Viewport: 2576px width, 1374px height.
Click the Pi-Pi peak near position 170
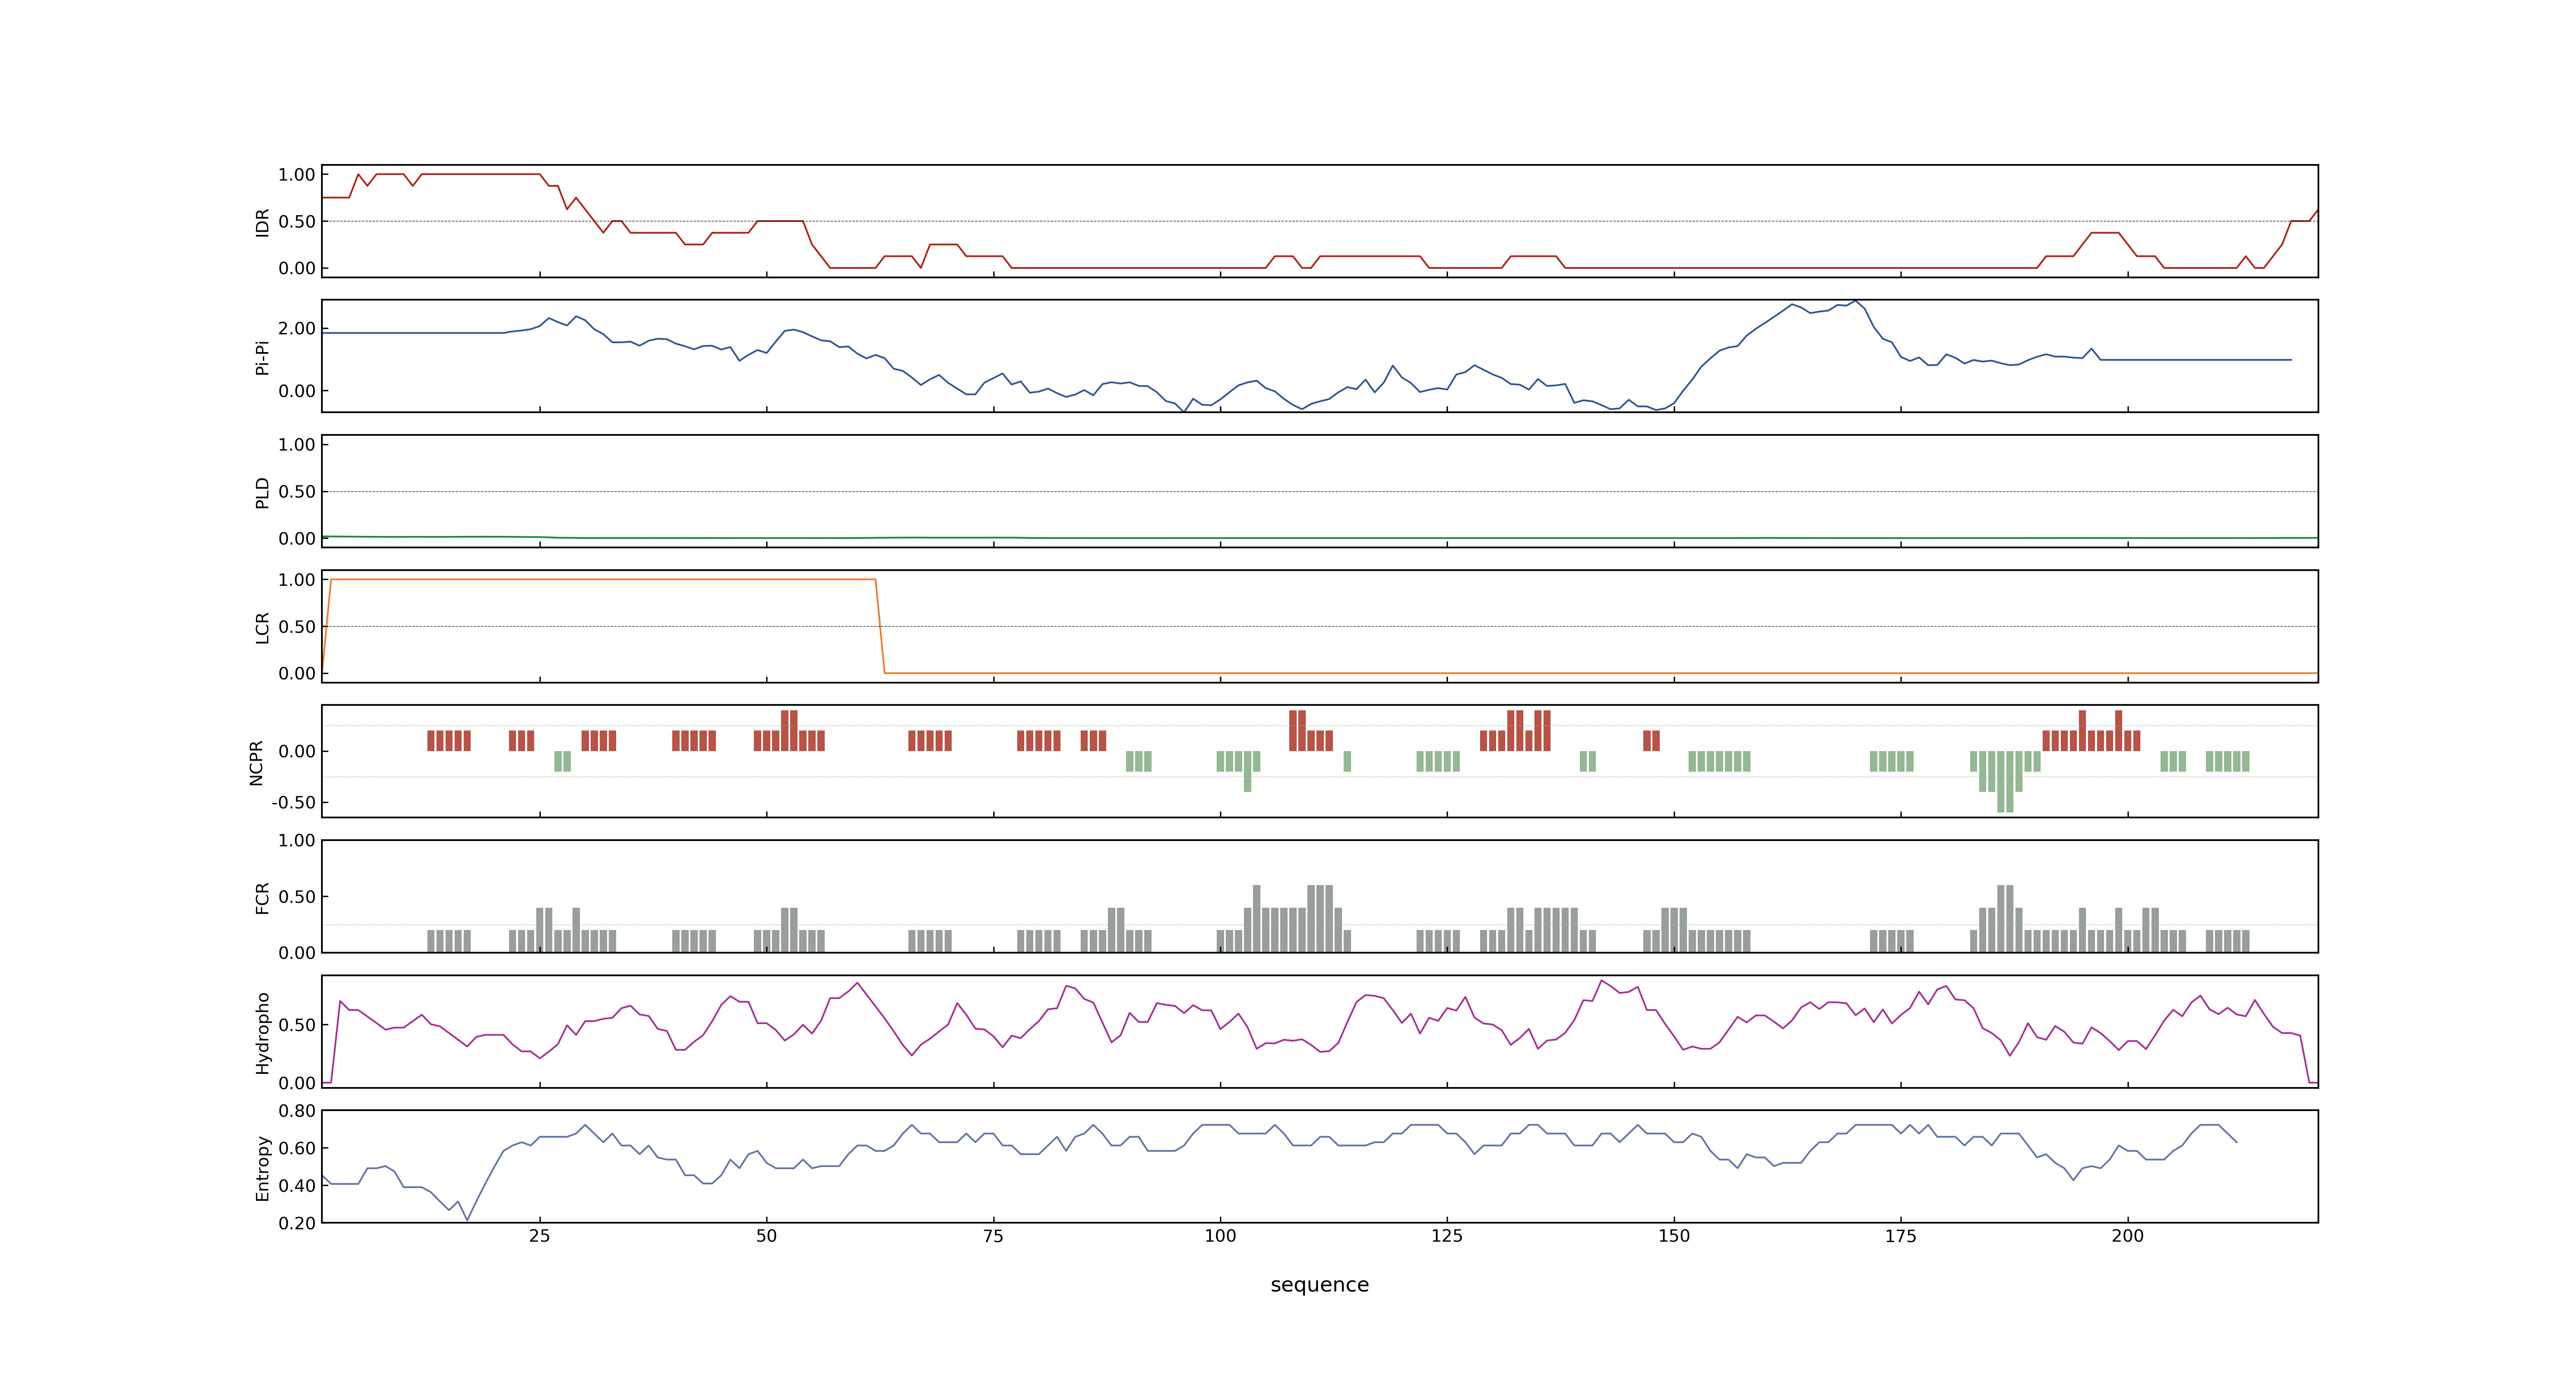point(1856,301)
